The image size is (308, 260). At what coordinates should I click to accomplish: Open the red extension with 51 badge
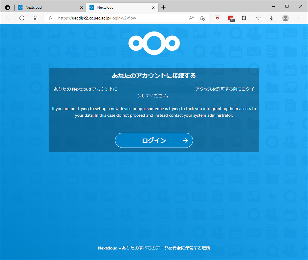[x=231, y=19]
